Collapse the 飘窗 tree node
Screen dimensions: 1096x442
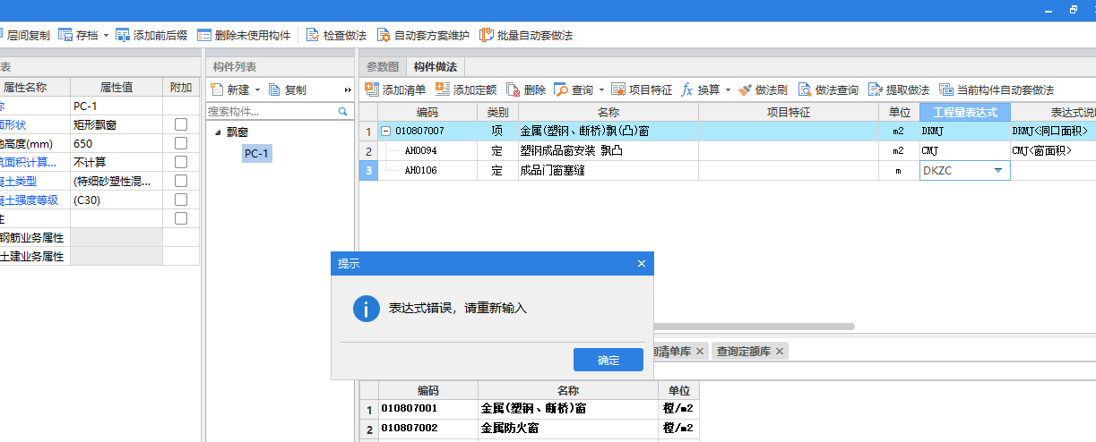click(218, 132)
